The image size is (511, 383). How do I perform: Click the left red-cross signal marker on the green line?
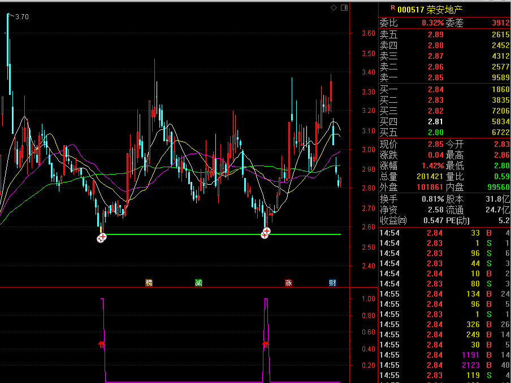pyautogui.click(x=101, y=238)
